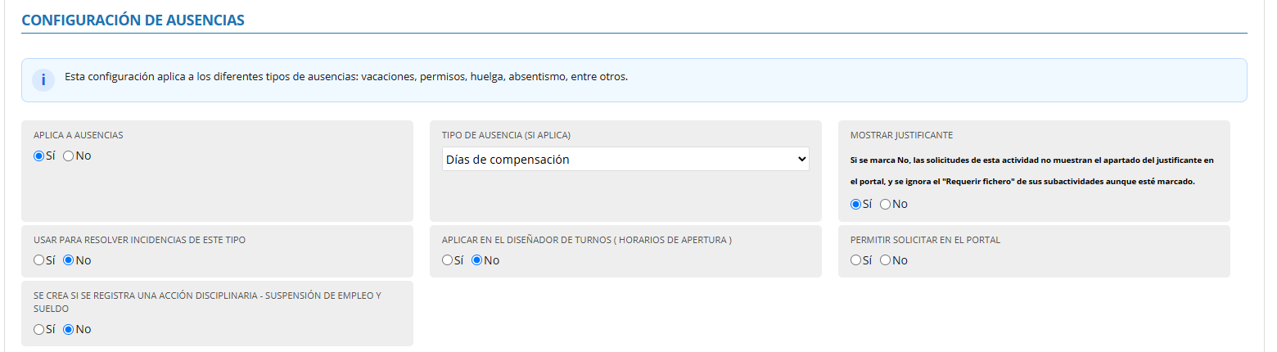Click the 'Esta configuración aplica' info text
The width and height of the screenshot is (1277, 352).
346,77
